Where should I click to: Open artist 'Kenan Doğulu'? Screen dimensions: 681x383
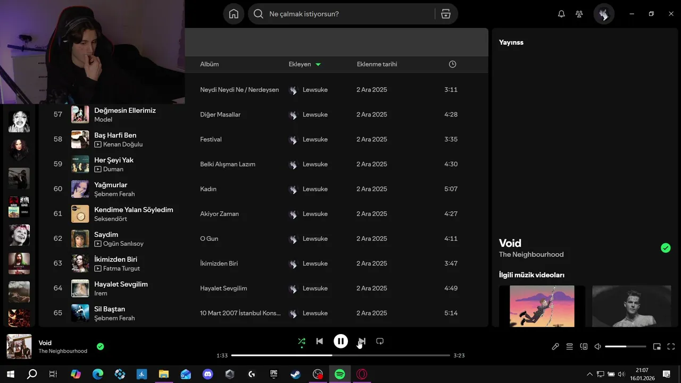[123, 145]
